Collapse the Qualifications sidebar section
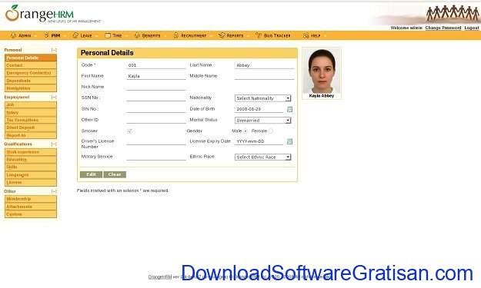The width and height of the screenshot is (481, 288). point(54,144)
